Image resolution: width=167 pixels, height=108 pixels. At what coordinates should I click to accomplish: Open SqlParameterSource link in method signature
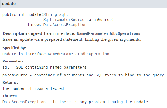click(x=64, y=20)
